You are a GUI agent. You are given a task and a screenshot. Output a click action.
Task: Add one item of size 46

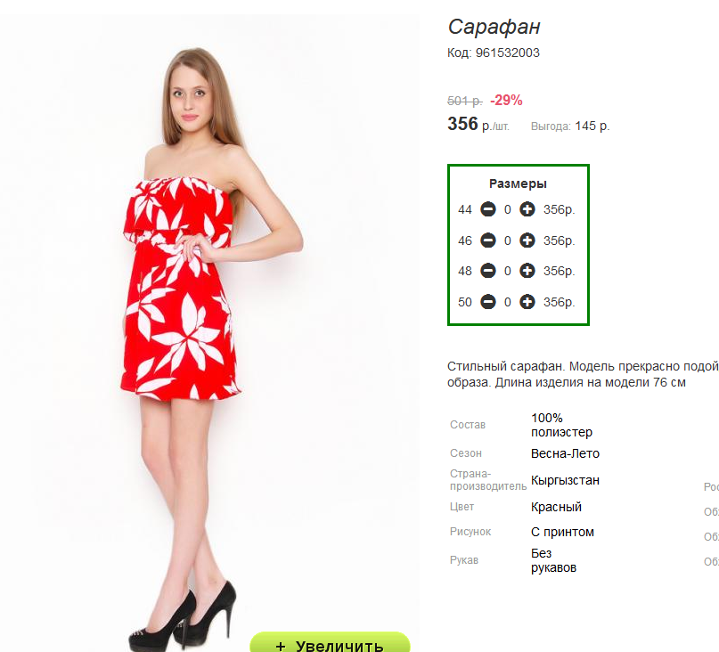pos(527,240)
